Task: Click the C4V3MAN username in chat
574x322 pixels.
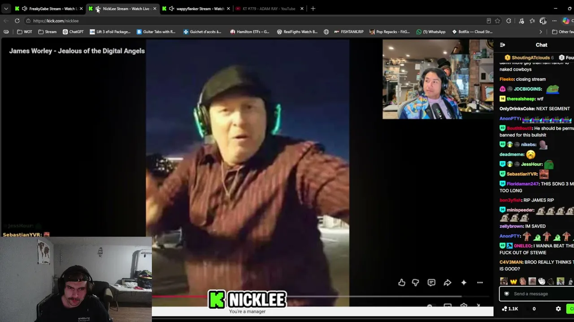Action: [511, 262]
